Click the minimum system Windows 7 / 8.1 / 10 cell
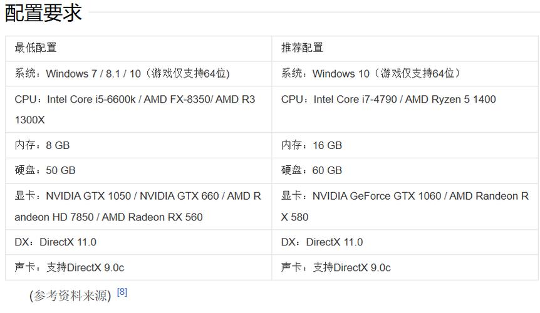Viewport: 540px width, 313px height. point(122,74)
